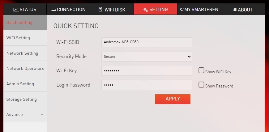Click the WiFi Disk card icon
The image size is (269, 132).
100,9
